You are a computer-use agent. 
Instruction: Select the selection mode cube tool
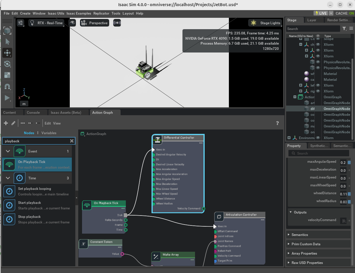(7, 31)
